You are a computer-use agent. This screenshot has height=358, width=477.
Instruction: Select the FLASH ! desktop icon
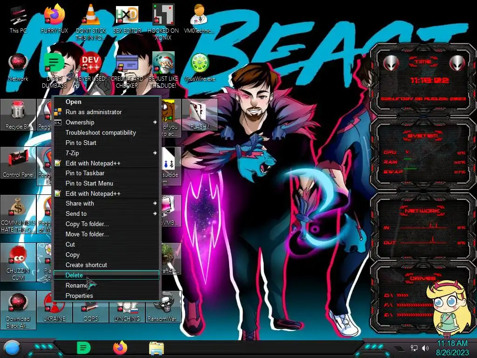pyautogui.click(x=199, y=115)
